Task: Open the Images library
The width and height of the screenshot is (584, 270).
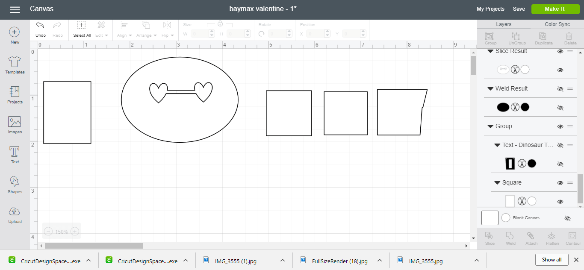Action: [x=15, y=125]
